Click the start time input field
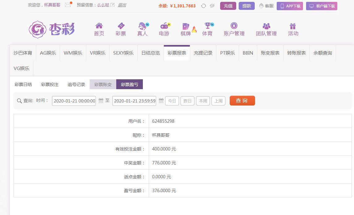This screenshot has width=354, height=215. (x=74, y=101)
